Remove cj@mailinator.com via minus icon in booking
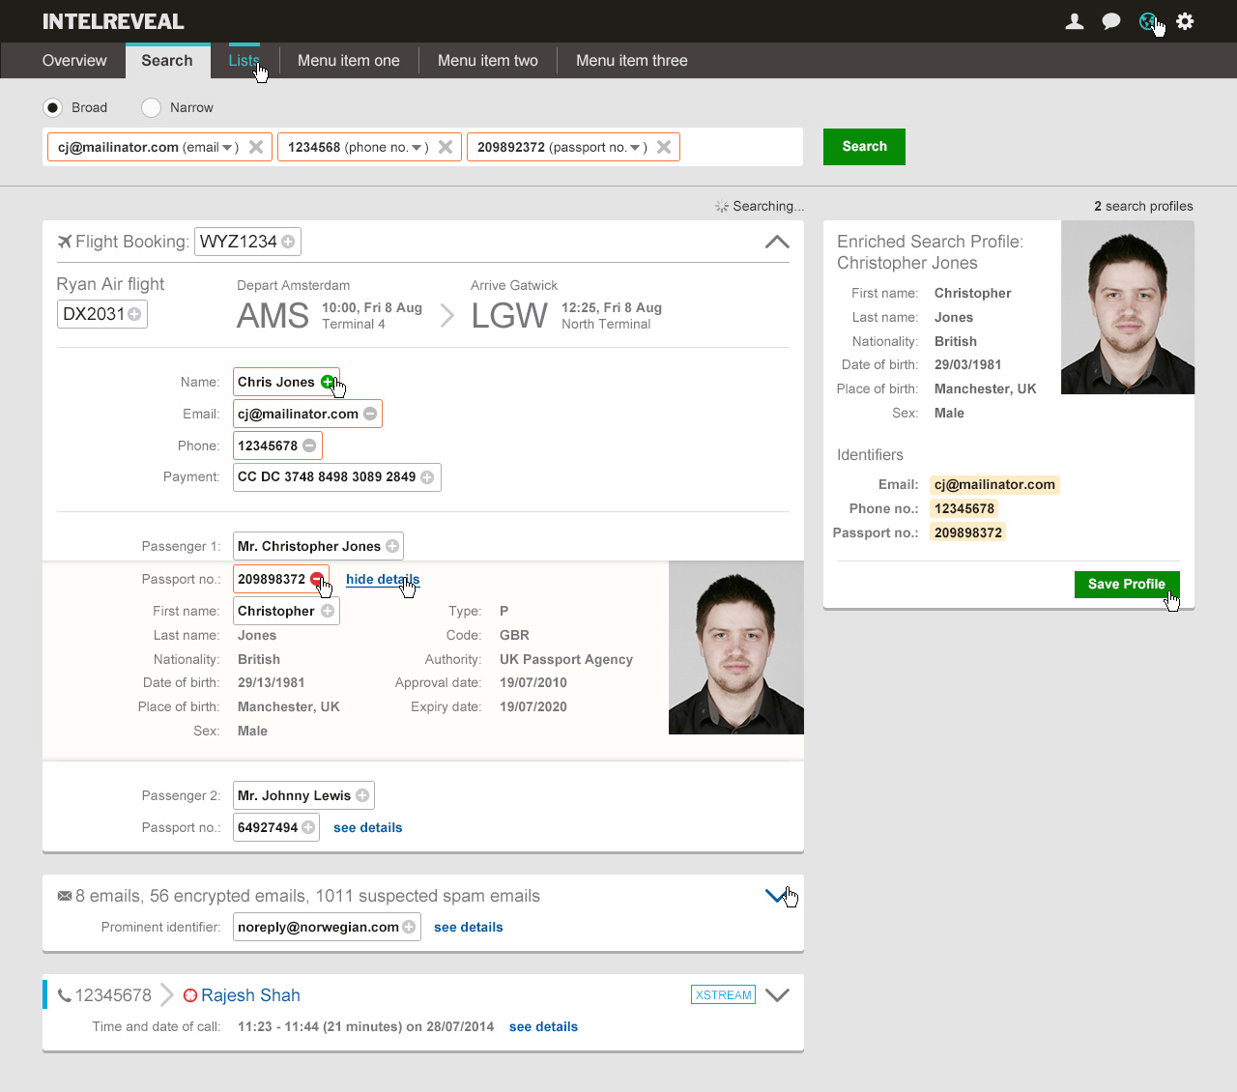 click(x=369, y=414)
